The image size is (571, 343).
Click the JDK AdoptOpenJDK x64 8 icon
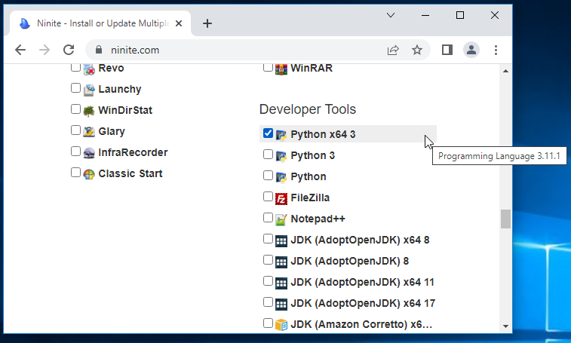click(x=281, y=240)
